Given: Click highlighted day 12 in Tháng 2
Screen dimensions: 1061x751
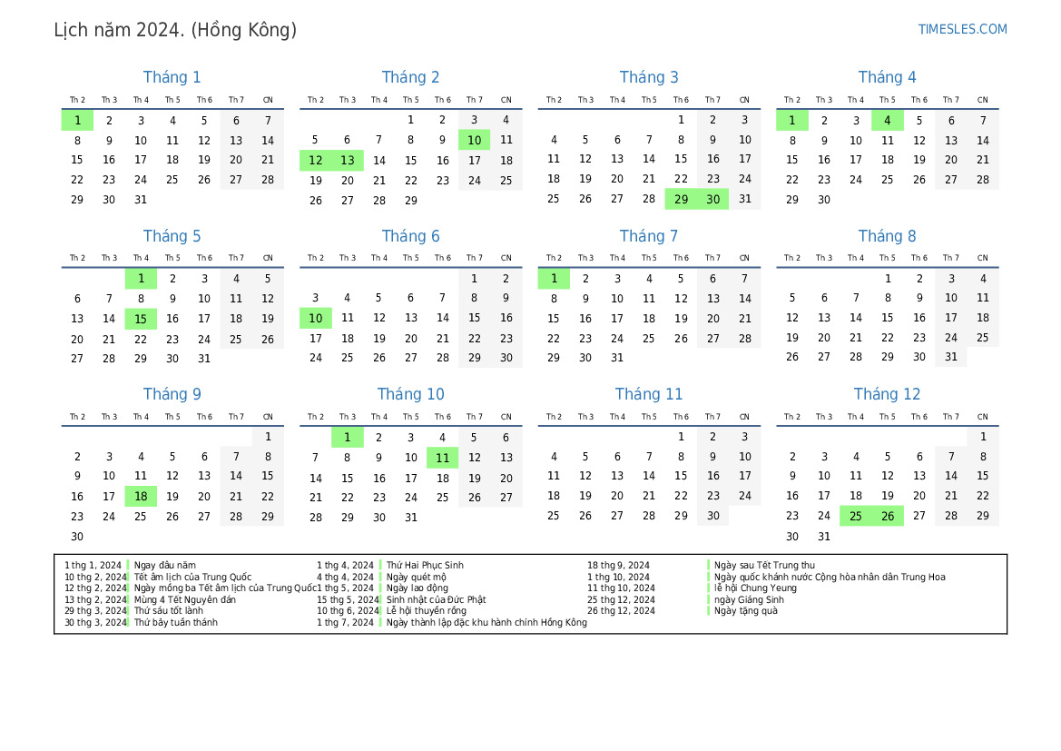Looking at the screenshot, I should click(315, 161).
